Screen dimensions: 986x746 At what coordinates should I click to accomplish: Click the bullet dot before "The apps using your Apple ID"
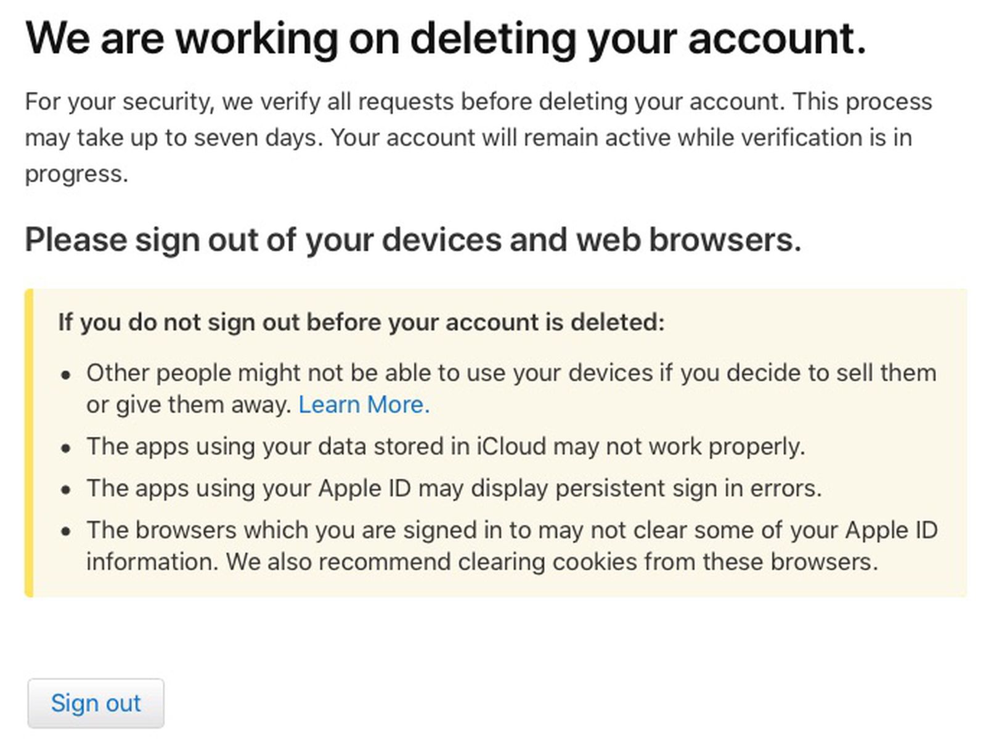point(66,490)
